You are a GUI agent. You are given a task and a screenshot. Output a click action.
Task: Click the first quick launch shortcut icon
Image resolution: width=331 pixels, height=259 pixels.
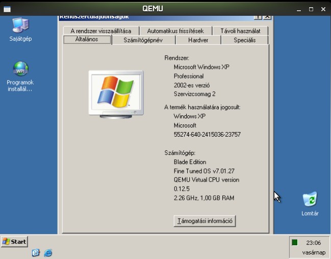[x=36, y=252]
